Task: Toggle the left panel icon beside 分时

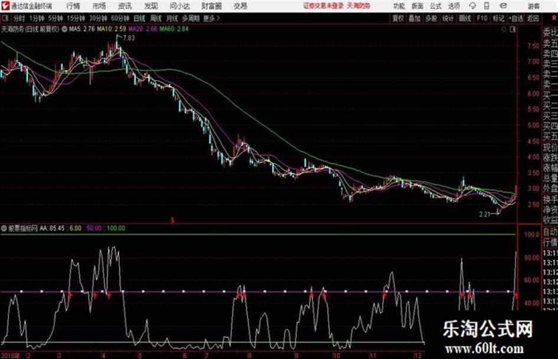Action: coord(5,18)
